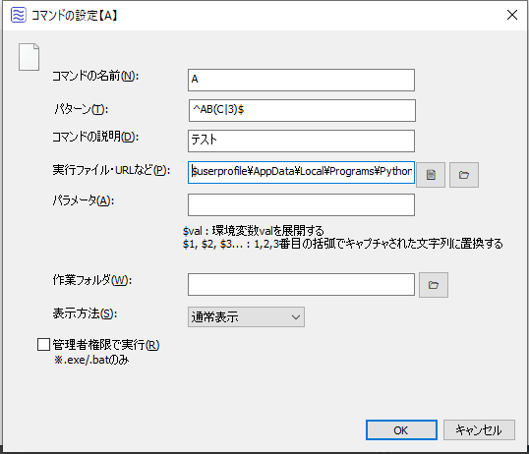Click the パラメータ(A) label
This screenshot has width=529, height=454.
(84, 200)
